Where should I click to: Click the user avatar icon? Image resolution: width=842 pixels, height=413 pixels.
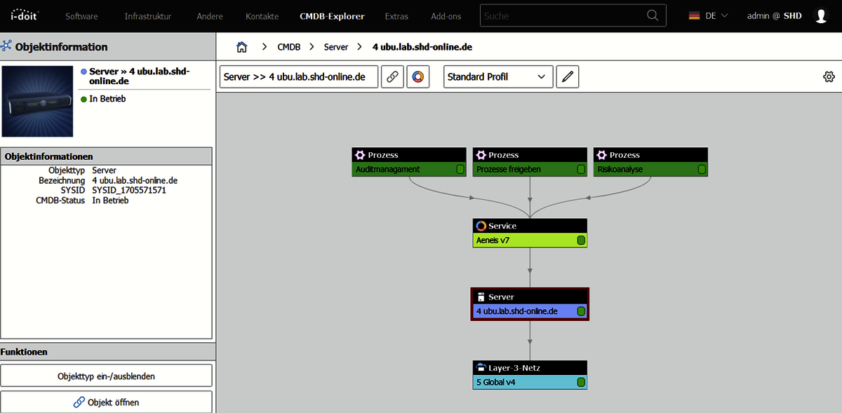click(x=821, y=15)
